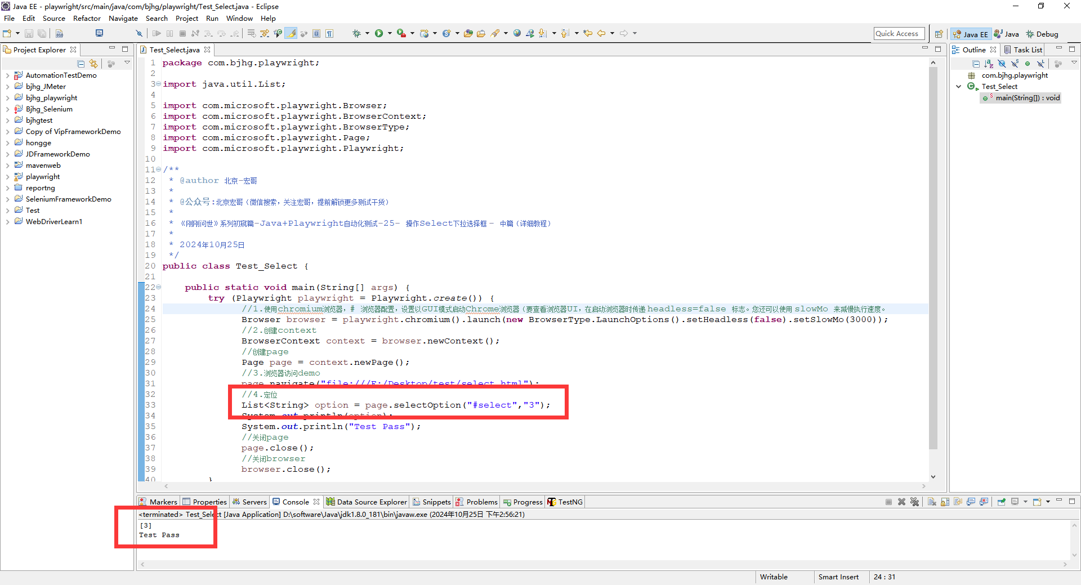Click the Clear Console icon
This screenshot has height=585, width=1081.
point(932,502)
